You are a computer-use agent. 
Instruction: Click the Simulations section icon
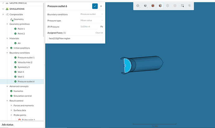click(7, 9)
